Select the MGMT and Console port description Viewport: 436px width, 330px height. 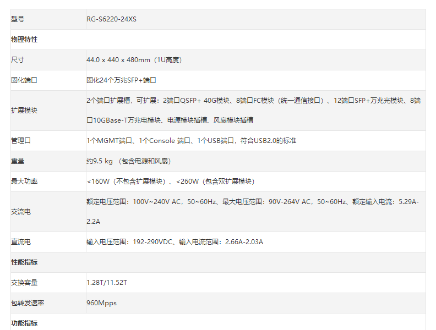pos(191,141)
